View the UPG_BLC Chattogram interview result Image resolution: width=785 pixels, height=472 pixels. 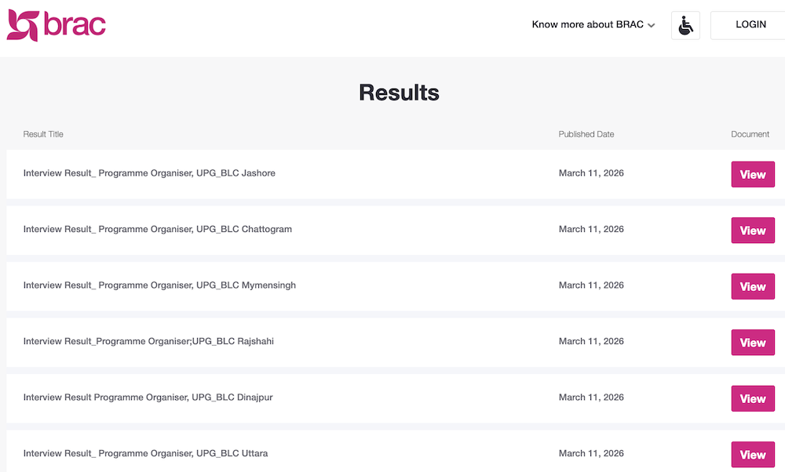click(752, 230)
